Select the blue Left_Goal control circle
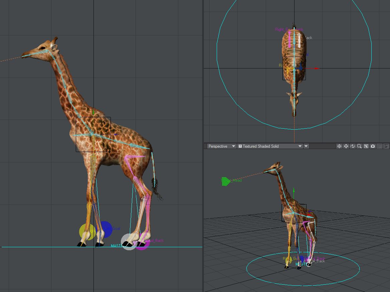Screen dimensions: 390x292 coord(107,229)
